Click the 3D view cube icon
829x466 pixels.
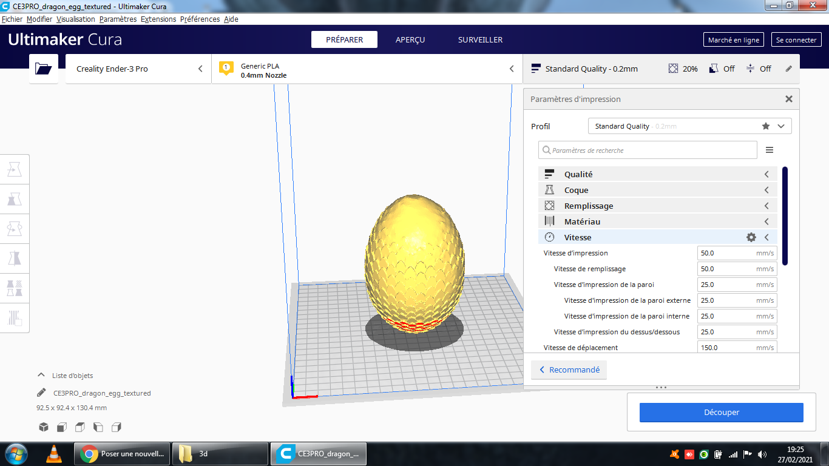pyautogui.click(x=44, y=427)
